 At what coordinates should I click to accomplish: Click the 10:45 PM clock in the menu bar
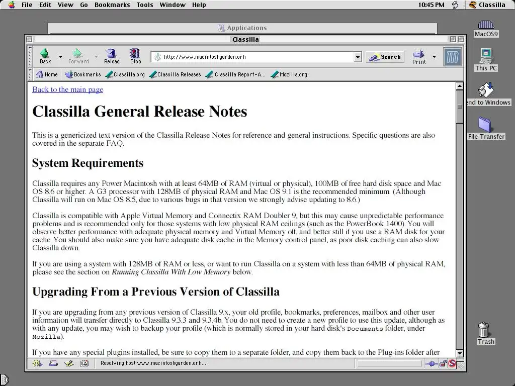point(431,5)
